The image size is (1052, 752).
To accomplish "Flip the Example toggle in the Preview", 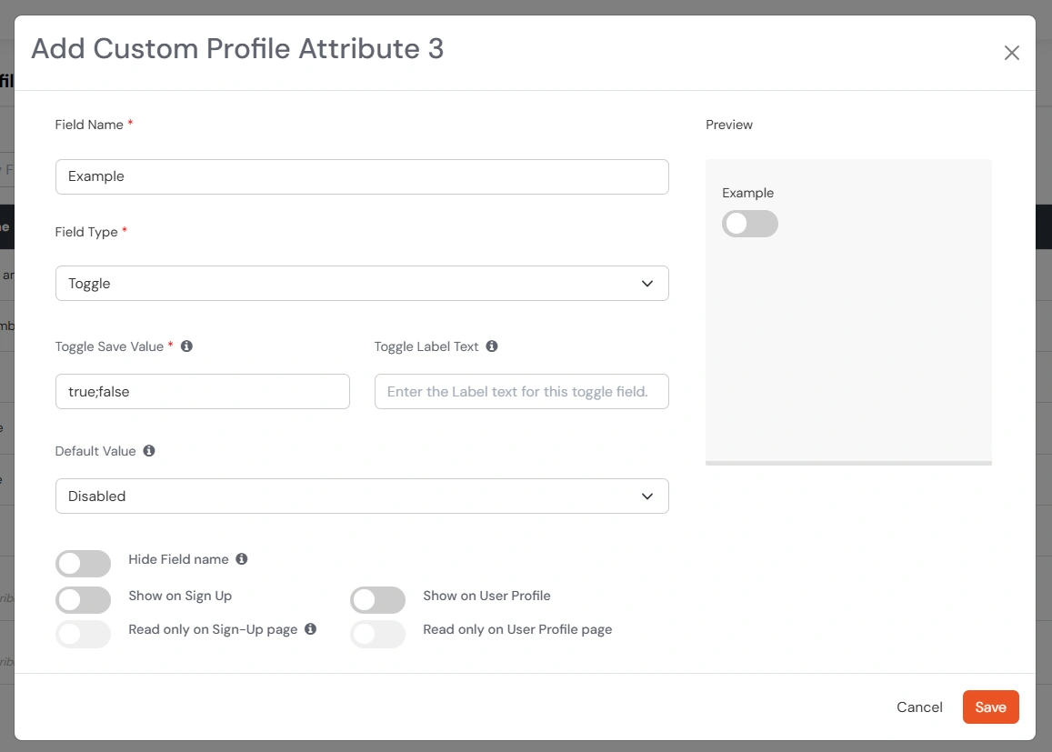I will 750,224.
